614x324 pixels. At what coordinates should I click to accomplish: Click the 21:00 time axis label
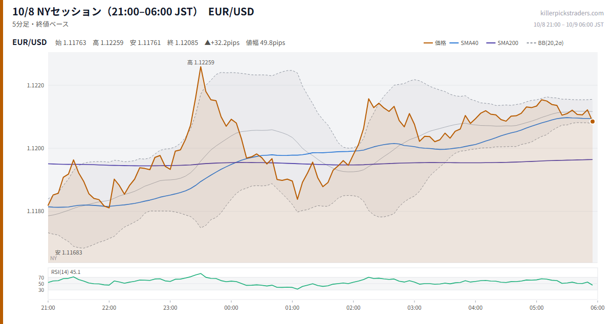pyautogui.click(x=48, y=308)
